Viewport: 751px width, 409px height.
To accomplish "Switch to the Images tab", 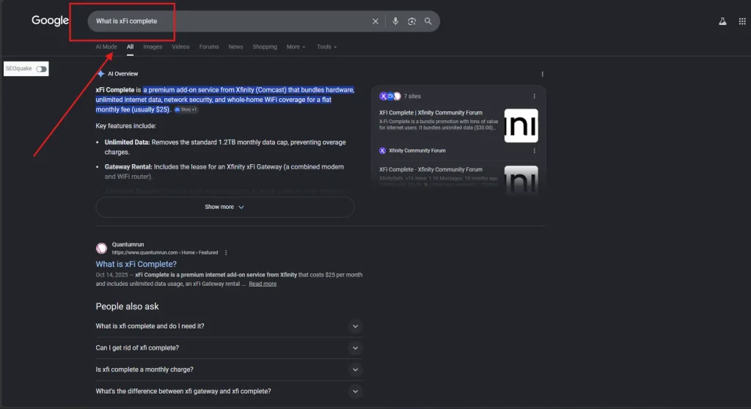I will click(x=153, y=47).
